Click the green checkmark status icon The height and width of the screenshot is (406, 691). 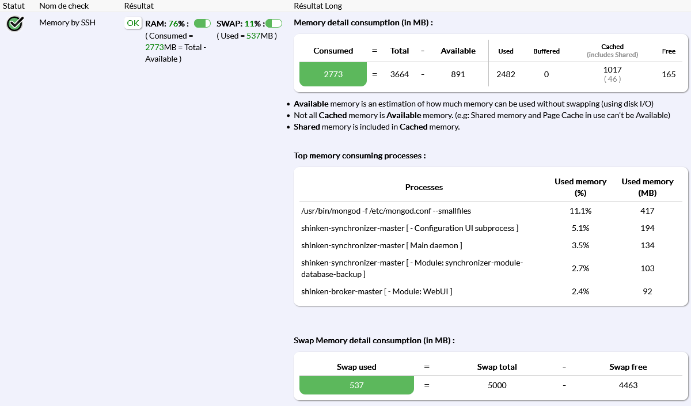pos(15,24)
